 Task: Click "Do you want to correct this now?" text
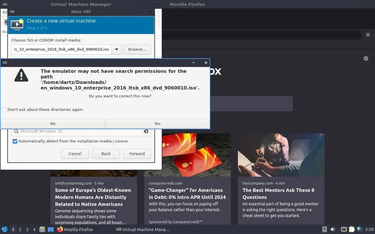[120, 96]
